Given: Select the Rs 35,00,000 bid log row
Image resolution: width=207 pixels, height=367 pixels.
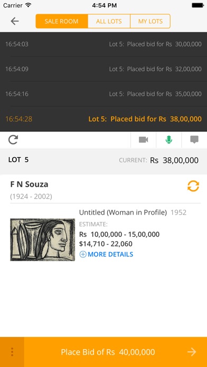Looking at the screenshot, I should [x=103, y=94].
